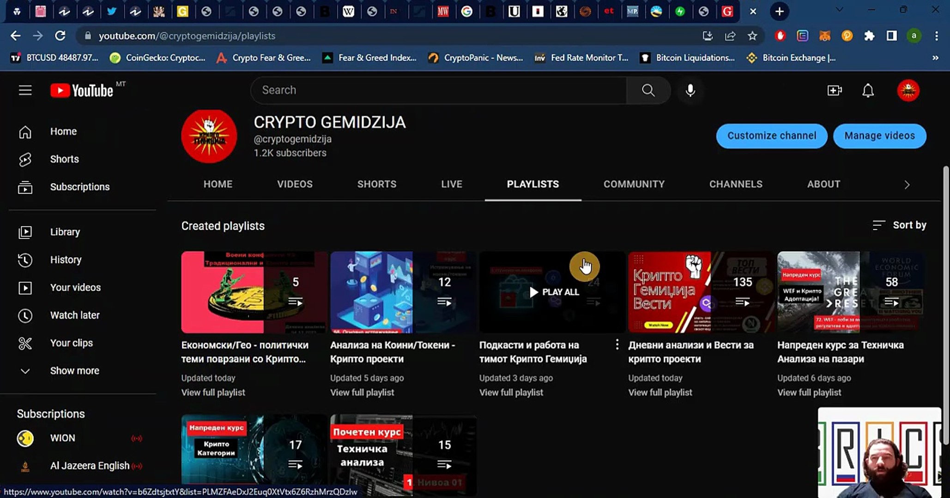Click the Search input field
Screen dimensions: 950x498
438,90
